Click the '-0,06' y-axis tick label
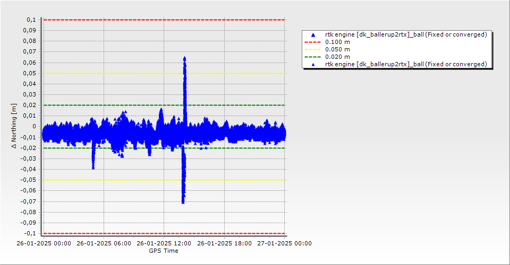This screenshot has height=265, width=510. click(x=29, y=191)
